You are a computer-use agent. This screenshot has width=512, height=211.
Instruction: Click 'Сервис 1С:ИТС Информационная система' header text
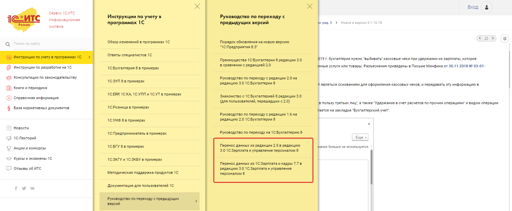pyautogui.click(x=65, y=20)
